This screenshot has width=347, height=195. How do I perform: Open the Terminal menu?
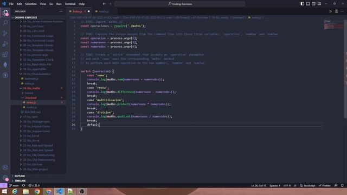[x=70, y=4]
